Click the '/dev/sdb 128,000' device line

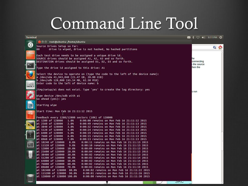pyautogui.click(x=67, y=80)
